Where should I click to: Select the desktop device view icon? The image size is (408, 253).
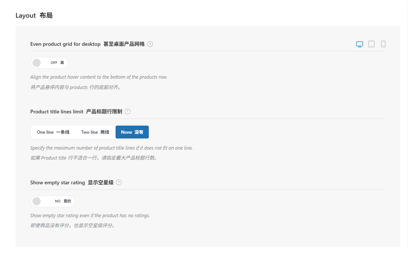pos(359,44)
